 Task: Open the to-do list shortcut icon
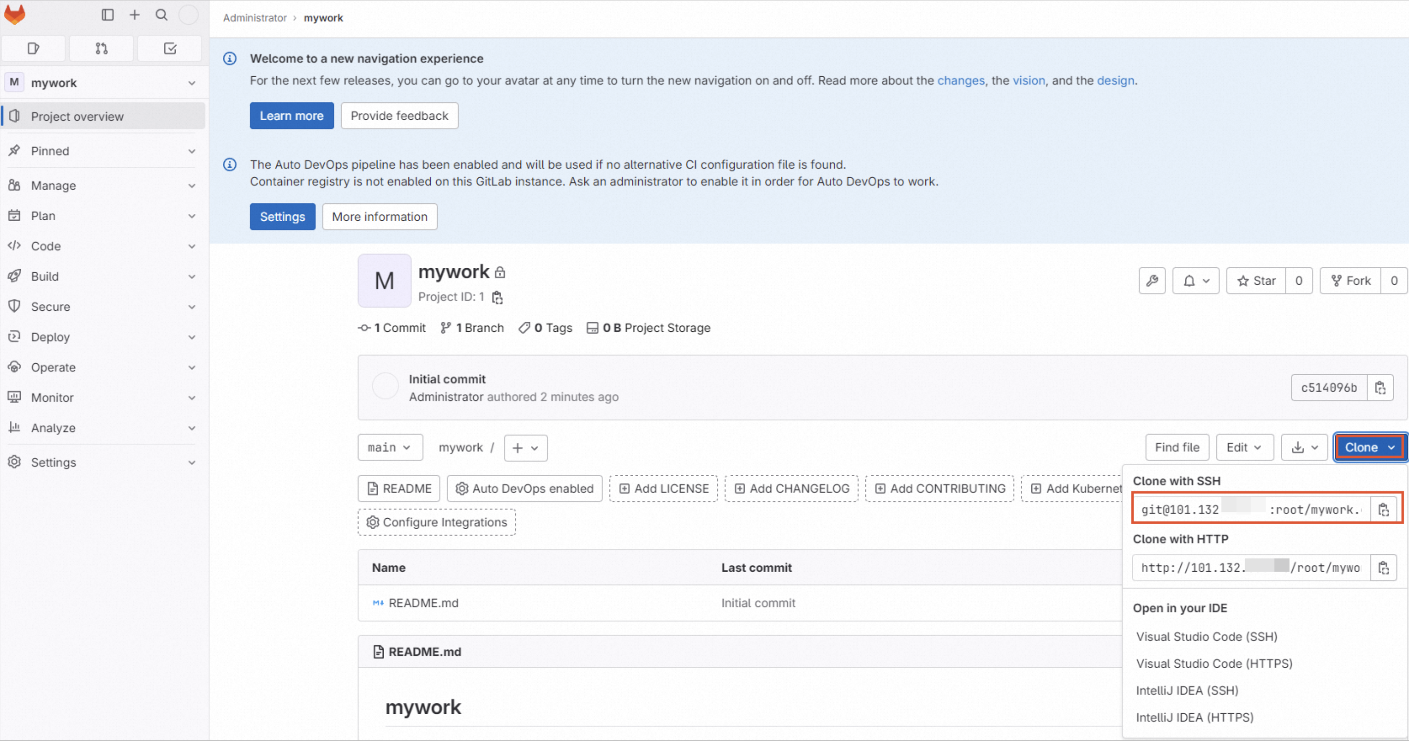pyautogui.click(x=170, y=49)
